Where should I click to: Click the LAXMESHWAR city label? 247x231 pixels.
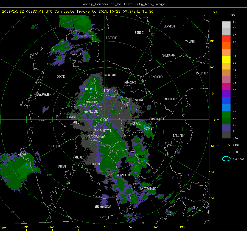[x=97, y=137]
